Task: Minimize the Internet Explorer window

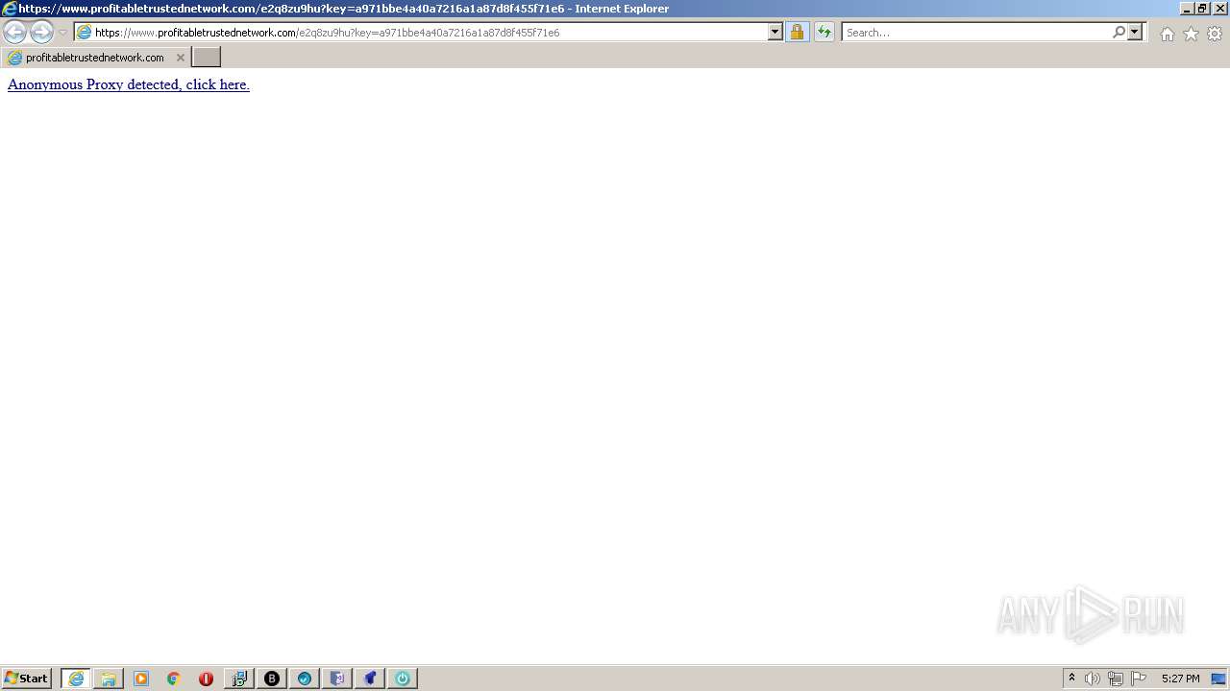Action: pos(1187,8)
